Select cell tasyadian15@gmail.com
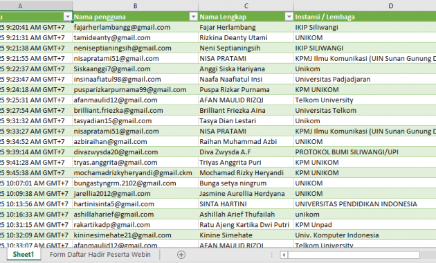Viewport: 436px width, 263px height. pos(136,120)
